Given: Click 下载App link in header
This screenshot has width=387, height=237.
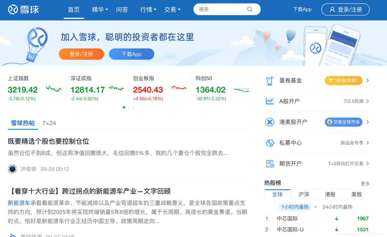Looking at the screenshot, I should [x=302, y=9].
